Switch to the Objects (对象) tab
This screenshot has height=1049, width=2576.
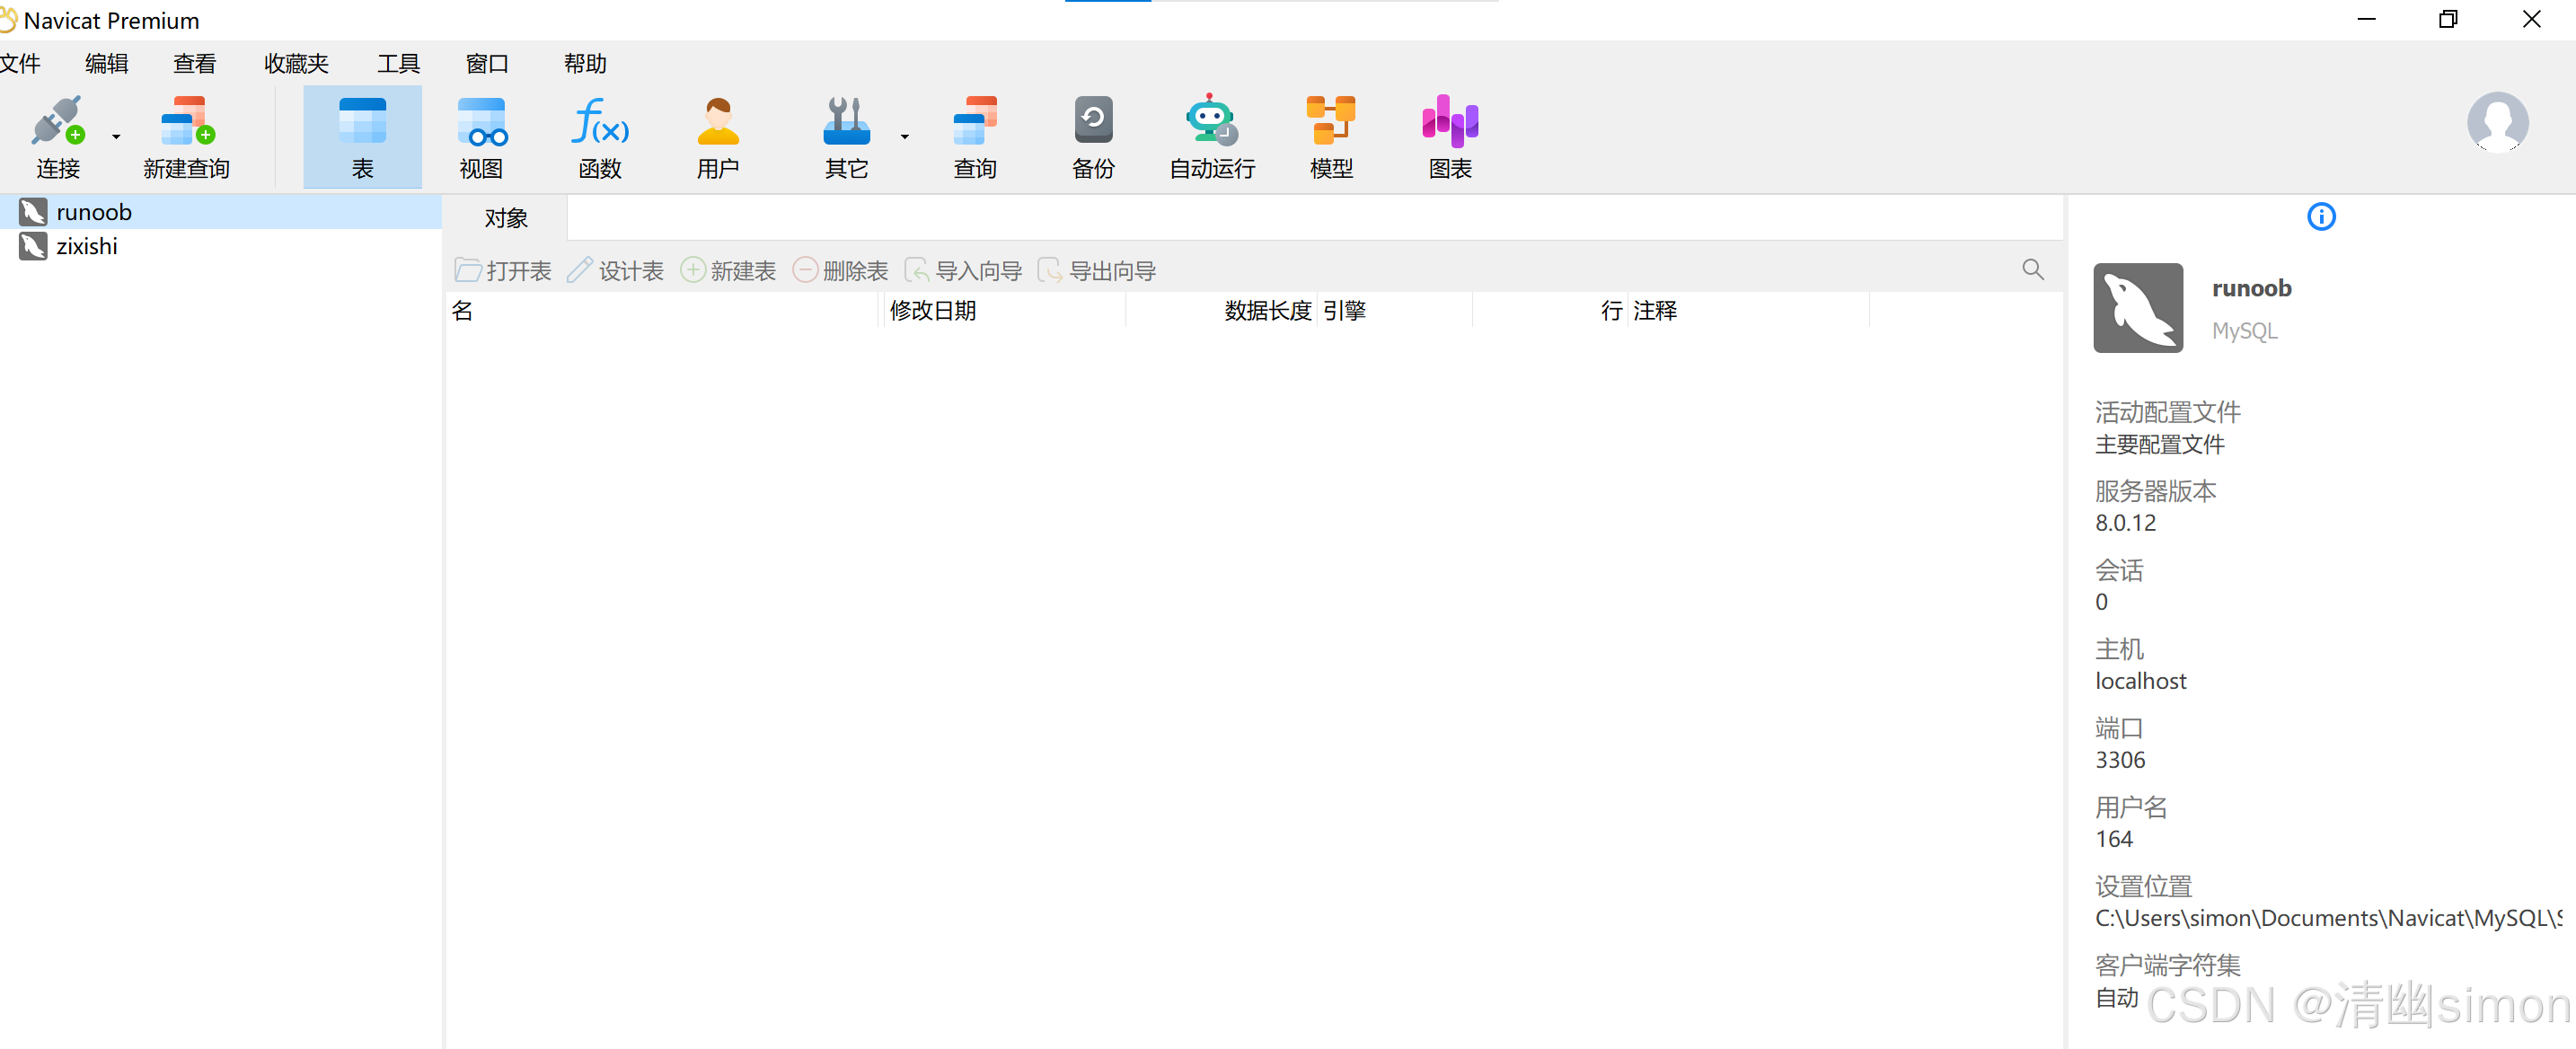506,218
